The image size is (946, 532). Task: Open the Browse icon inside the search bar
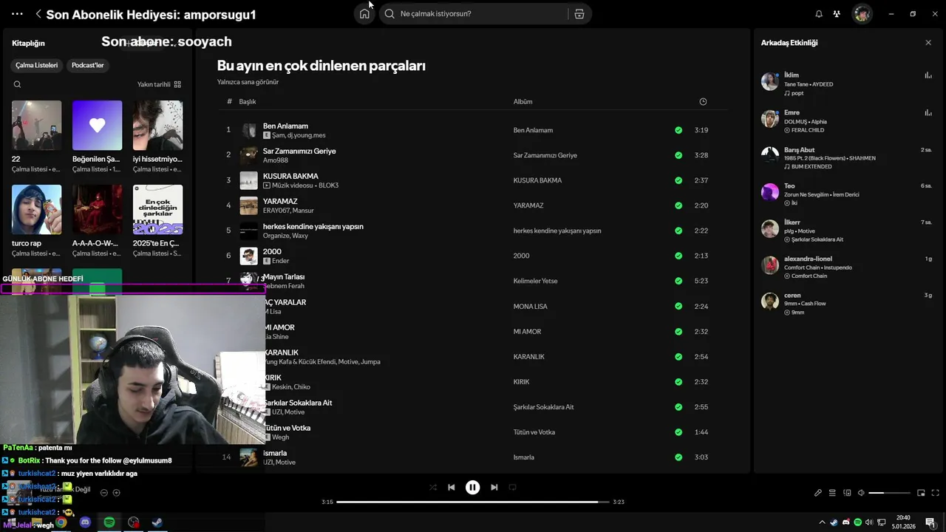(579, 13)
